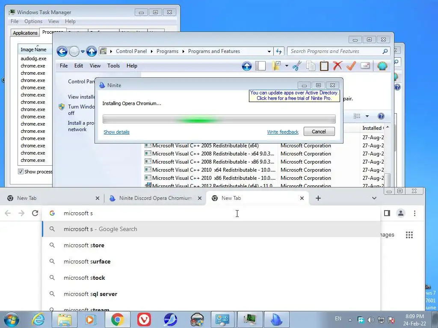Expand the Control Panel breadcrumb arrow
Screen dimensions: 438x328
[152, 51]
